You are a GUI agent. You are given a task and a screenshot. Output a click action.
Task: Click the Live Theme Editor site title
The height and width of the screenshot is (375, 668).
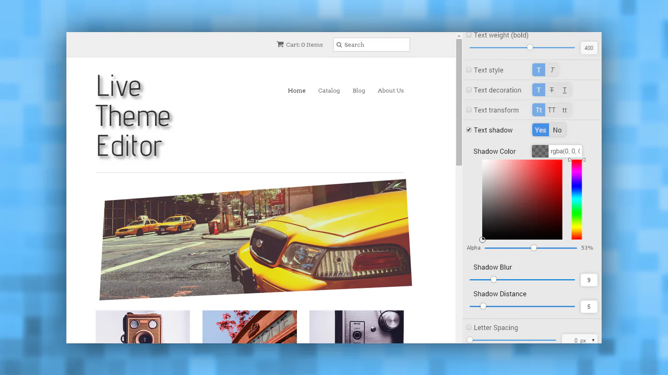pos(133,116)
